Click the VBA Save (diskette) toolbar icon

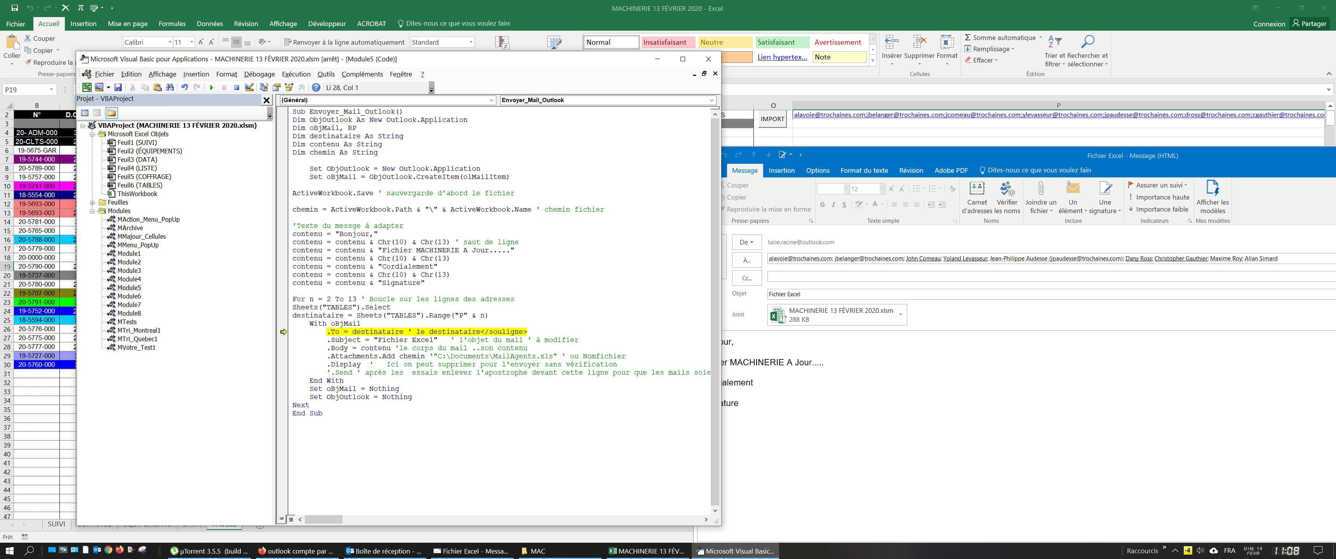(118, 87)
